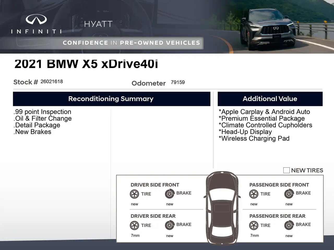Click the INFINITI wordmark text
Viewport: 334px width, 250px height.
click(x=37, y=32)
